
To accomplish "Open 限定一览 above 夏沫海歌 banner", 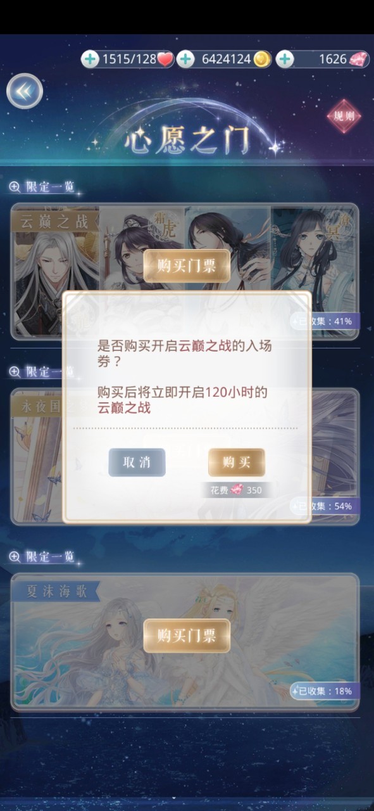I will click(x=42, y=556).
